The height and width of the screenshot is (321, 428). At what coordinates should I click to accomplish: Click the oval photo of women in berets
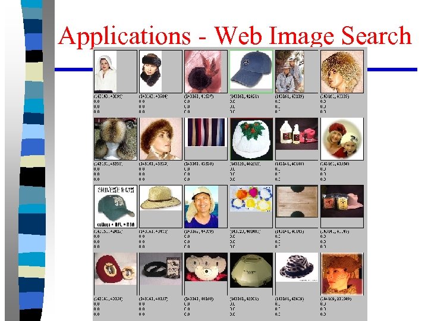(x=342, y=139)
